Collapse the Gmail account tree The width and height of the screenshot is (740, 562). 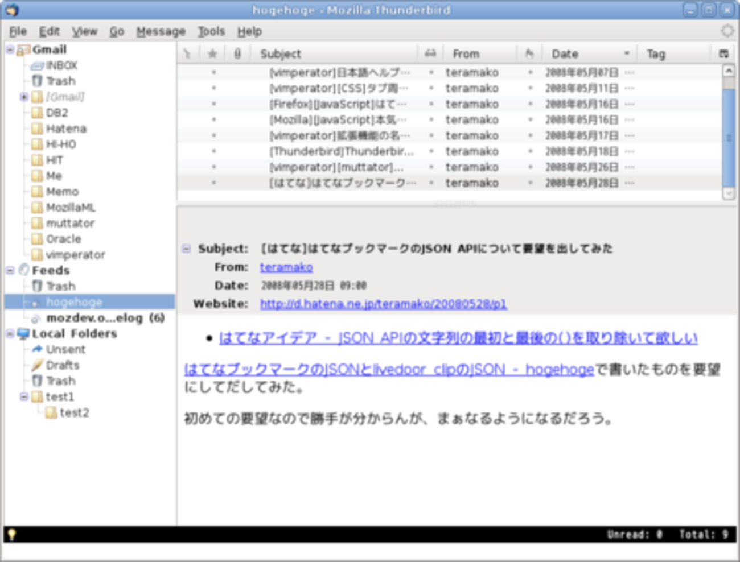(10, 50)
